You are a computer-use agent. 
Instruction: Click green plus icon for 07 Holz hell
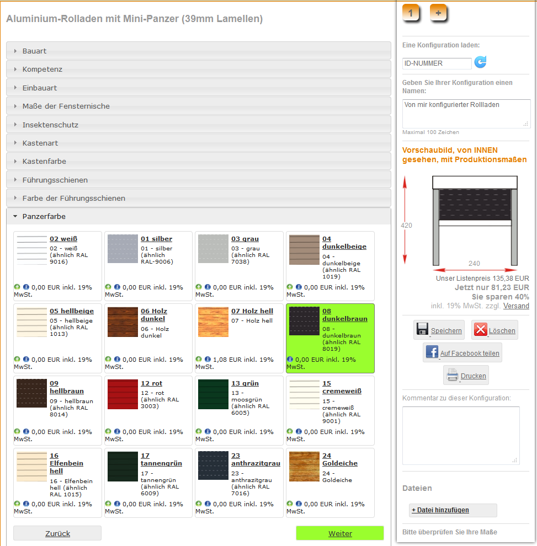(x=199, y=359)
